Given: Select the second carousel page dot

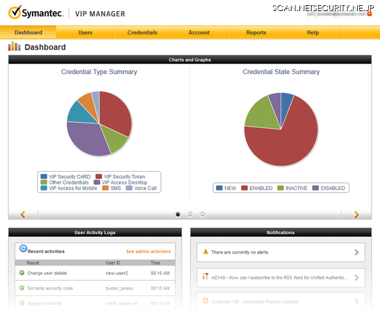Looking at the screenshot, I should [x=190, y=215].
